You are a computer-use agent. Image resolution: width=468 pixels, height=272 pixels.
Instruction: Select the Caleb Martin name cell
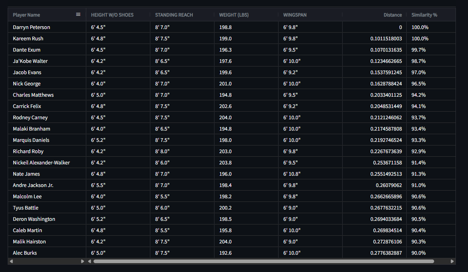47,230
